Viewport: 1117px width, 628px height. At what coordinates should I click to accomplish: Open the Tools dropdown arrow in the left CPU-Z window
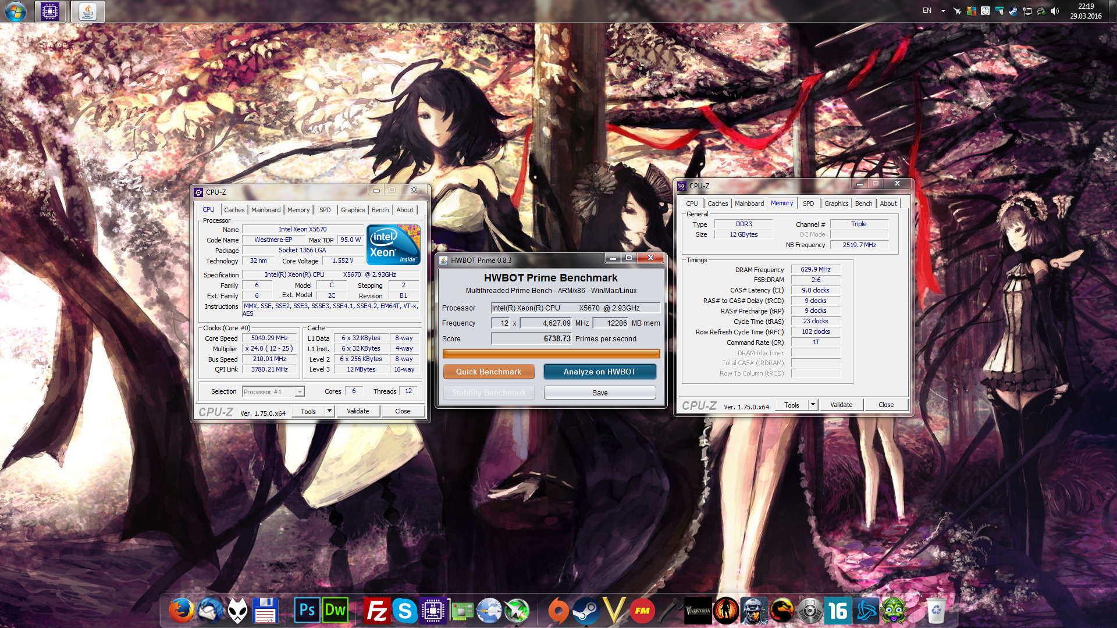pyautogui.click(x=329, y=411)
